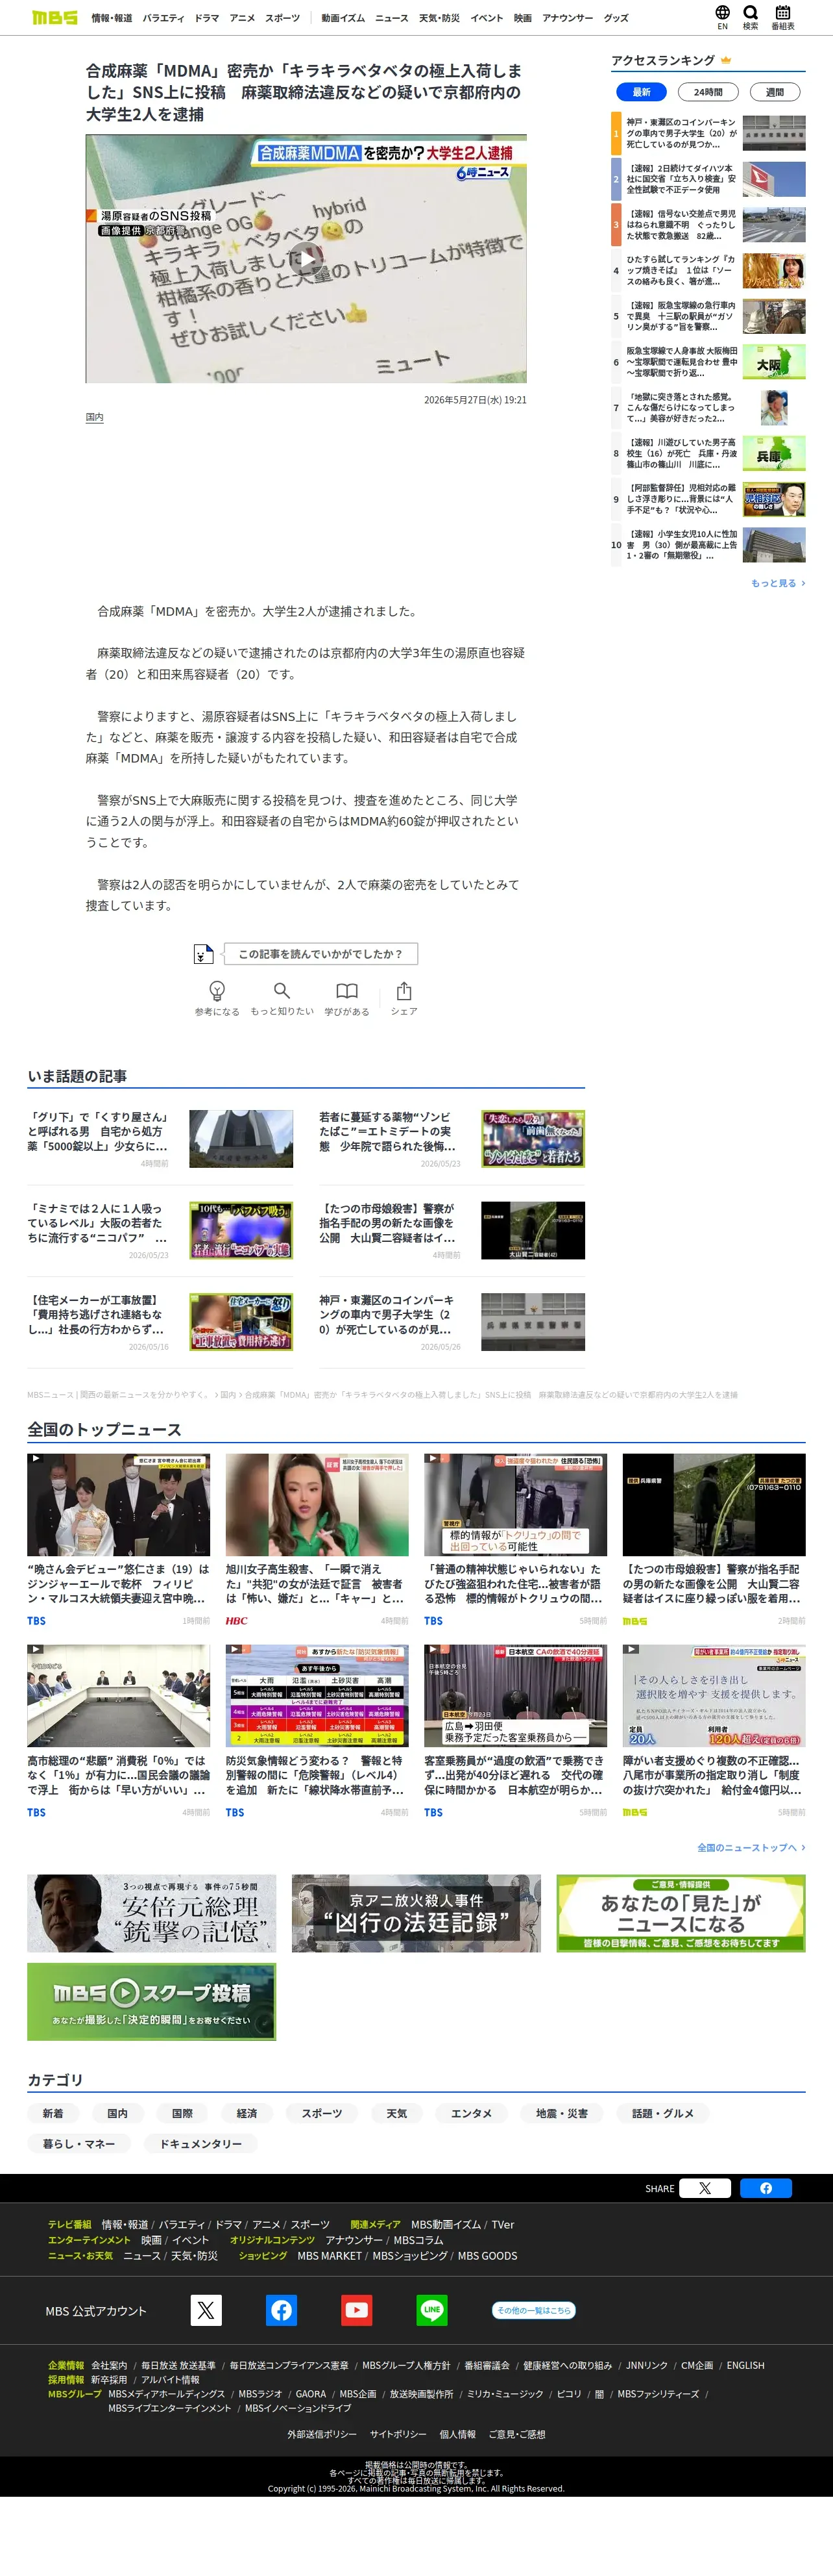Screen dimensions: 833x2576
Task: Click the 国内 tag below the video
Action: click(x=95, y=417)
